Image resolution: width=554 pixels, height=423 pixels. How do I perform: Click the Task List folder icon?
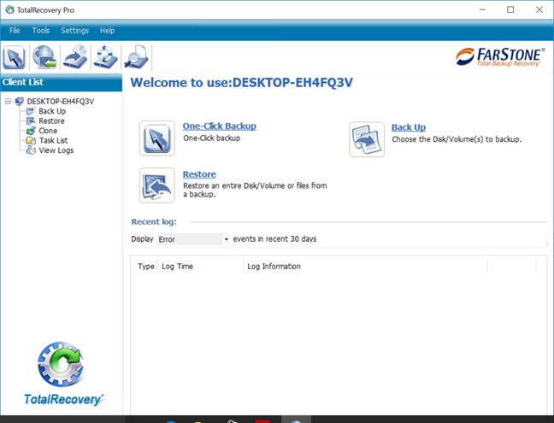[31, 140]
